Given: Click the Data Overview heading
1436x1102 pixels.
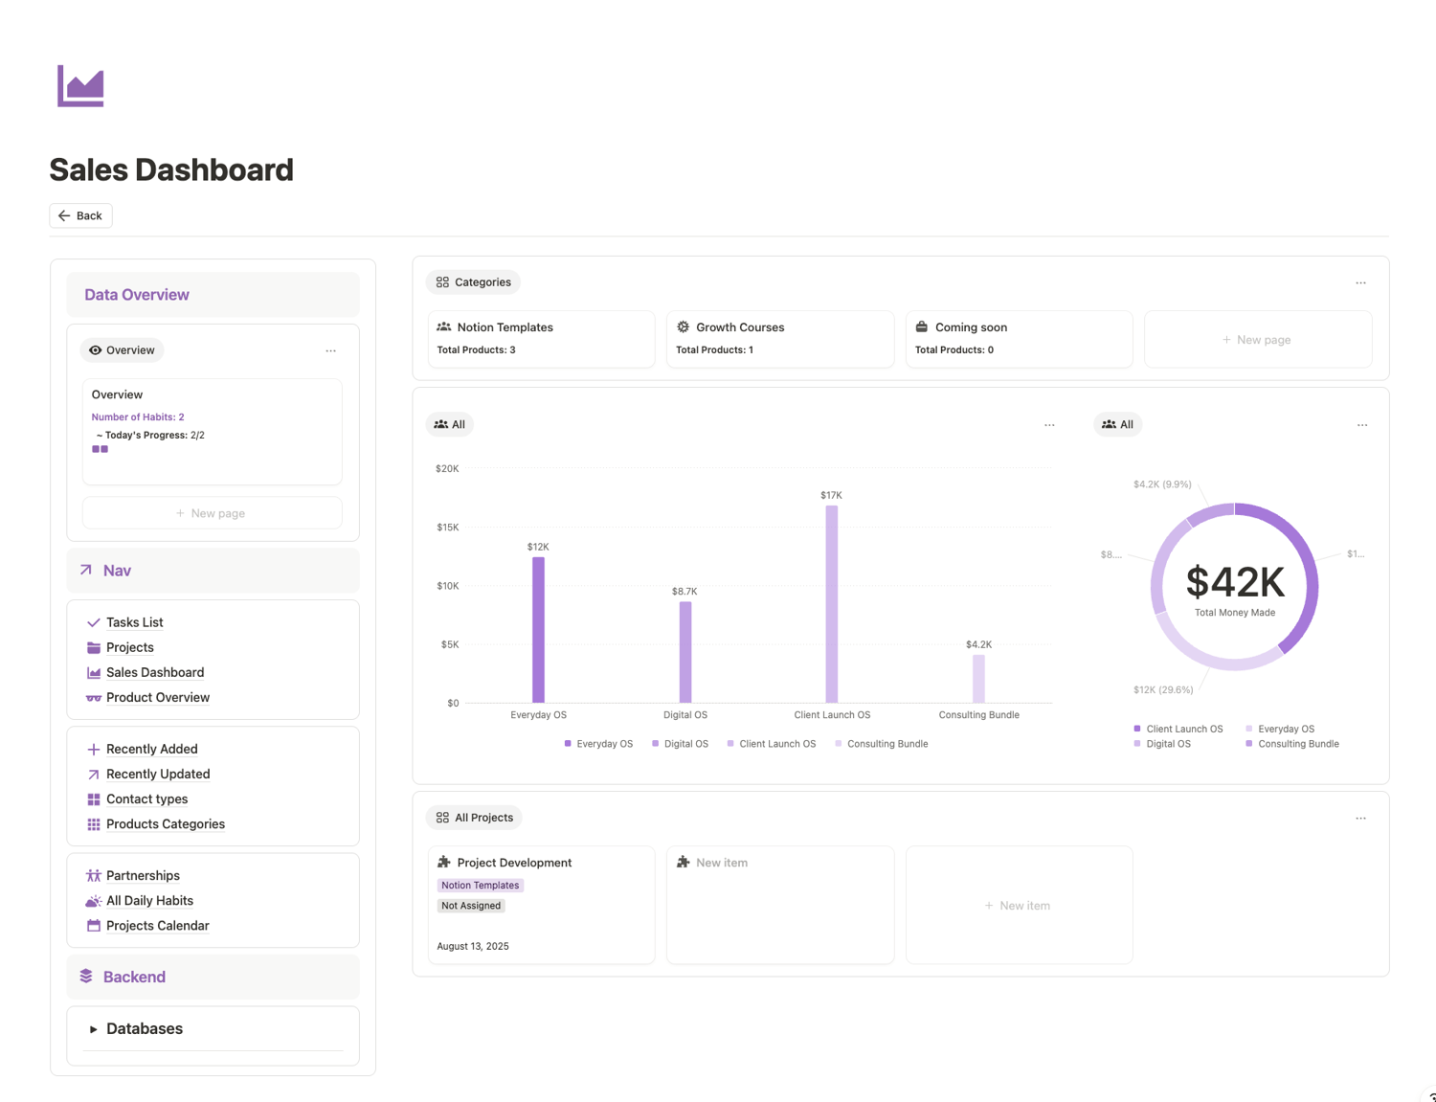Looking at the screenshot, I should tap(137, 295).
